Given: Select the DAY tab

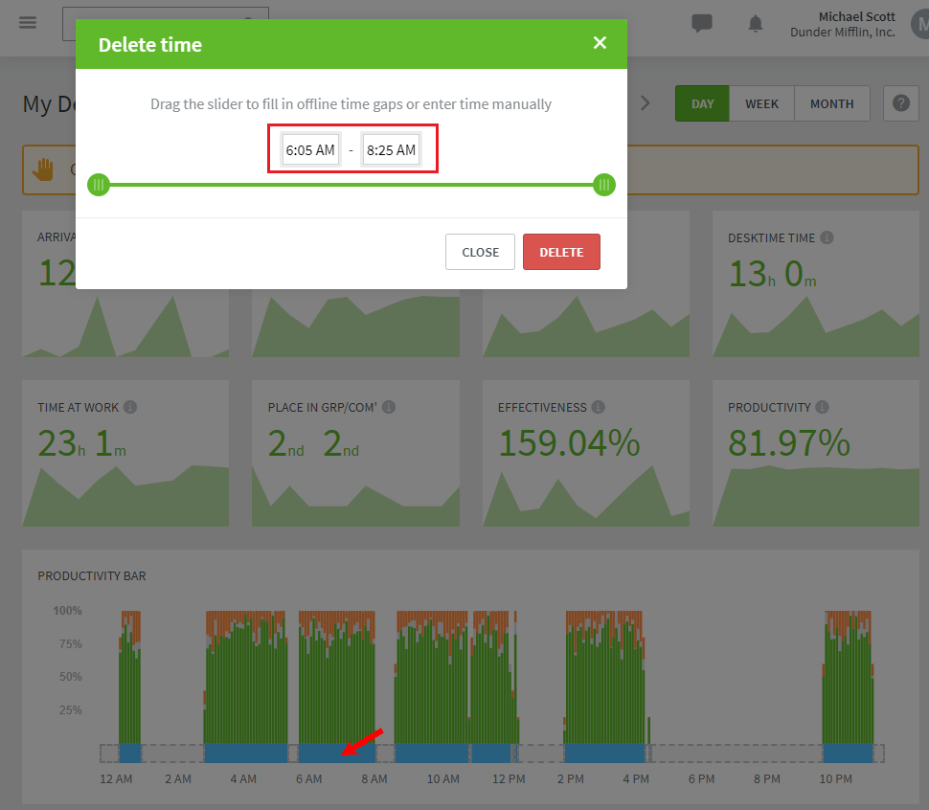Looking at the screenshot, I should click(702, 103).
